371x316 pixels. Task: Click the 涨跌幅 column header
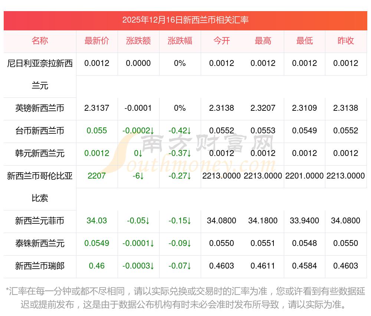tap(180, 41)
